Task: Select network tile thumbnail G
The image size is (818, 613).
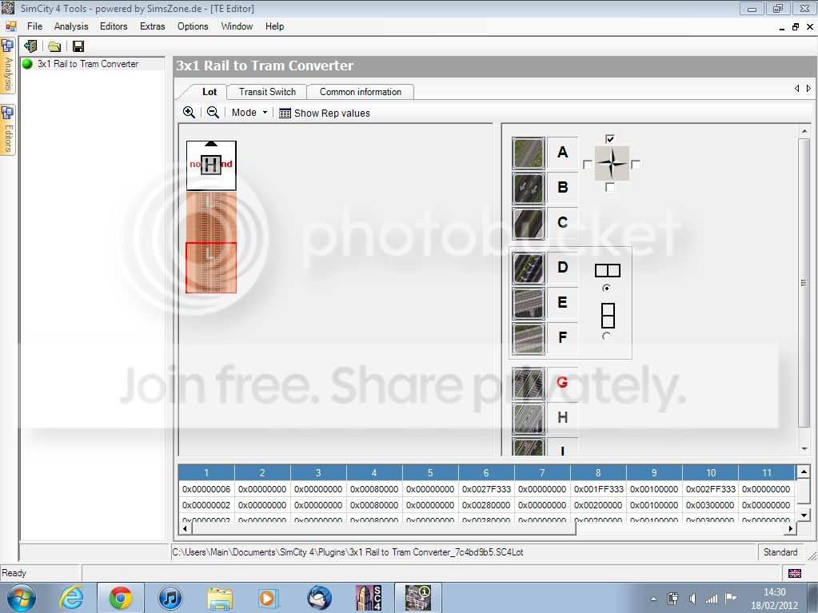Action: [529, 384]
